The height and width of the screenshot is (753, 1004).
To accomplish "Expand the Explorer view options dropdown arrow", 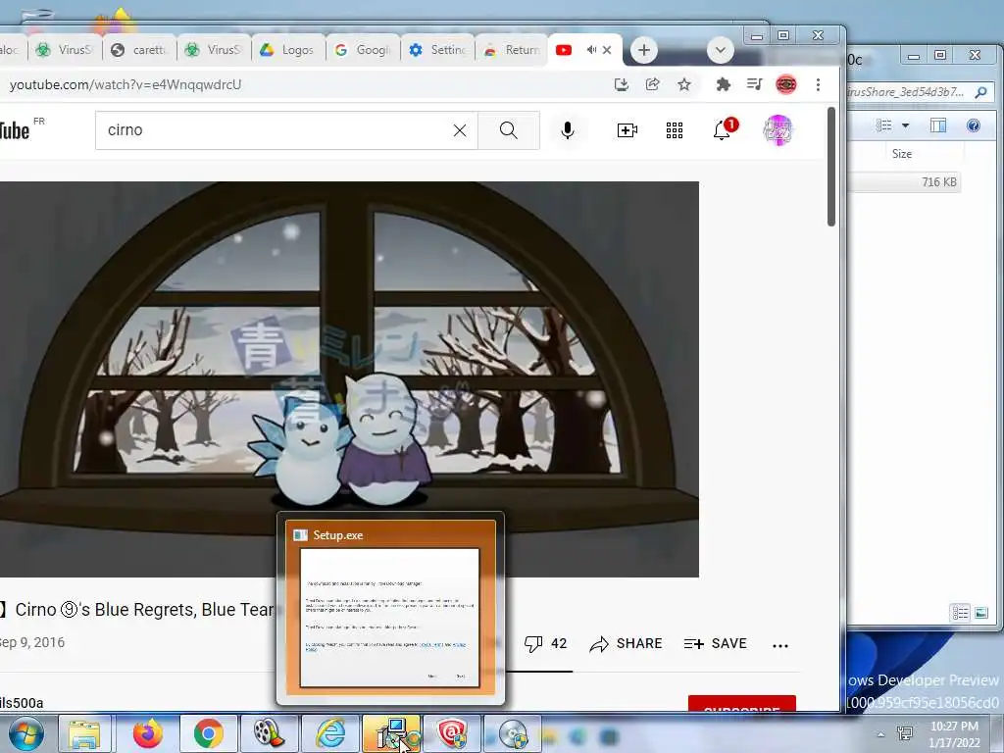I will [x=905, y=125].
